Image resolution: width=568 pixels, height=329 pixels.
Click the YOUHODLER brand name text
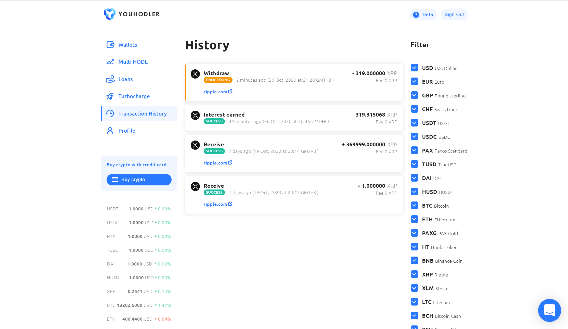pyautogui.click(x=139, y=14)
